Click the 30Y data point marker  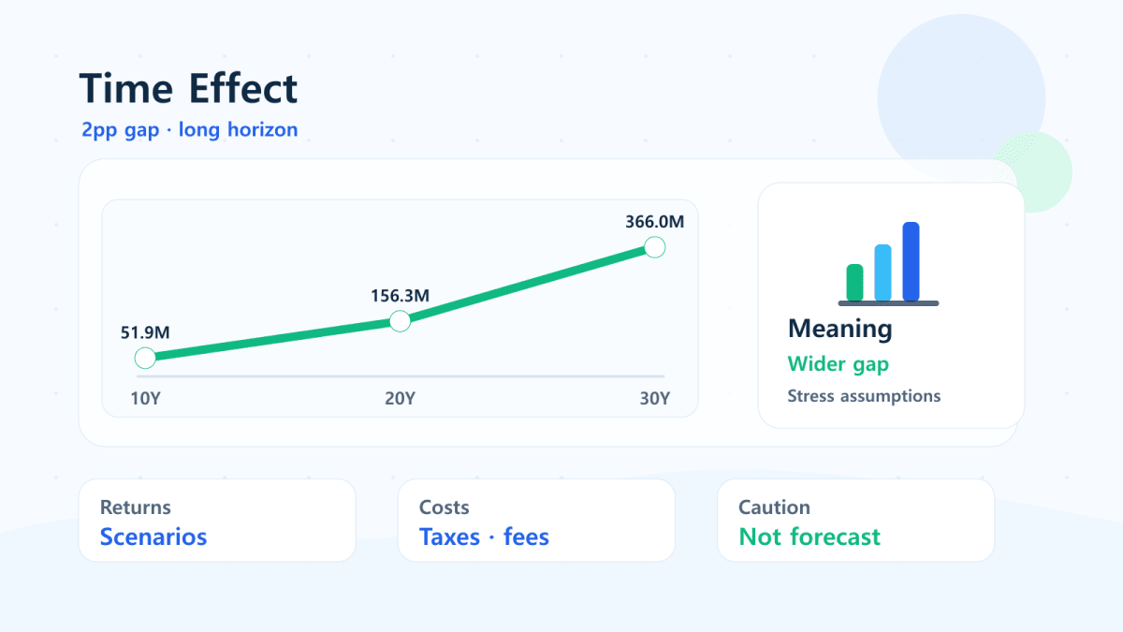point(655,247)
